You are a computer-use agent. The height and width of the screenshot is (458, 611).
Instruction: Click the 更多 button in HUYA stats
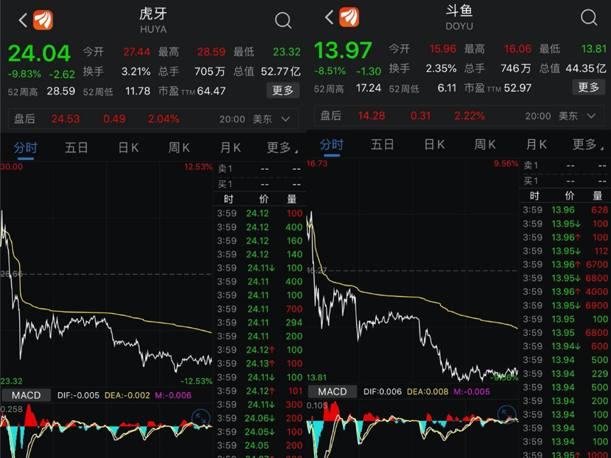pos(283,90)
